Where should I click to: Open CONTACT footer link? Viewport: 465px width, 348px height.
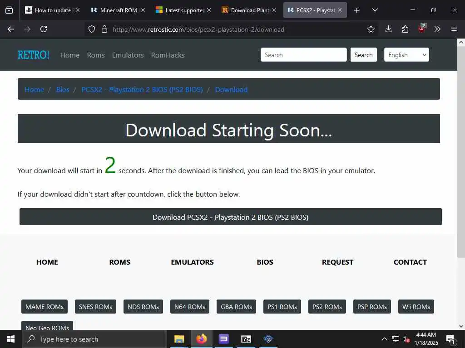[410, 262]
